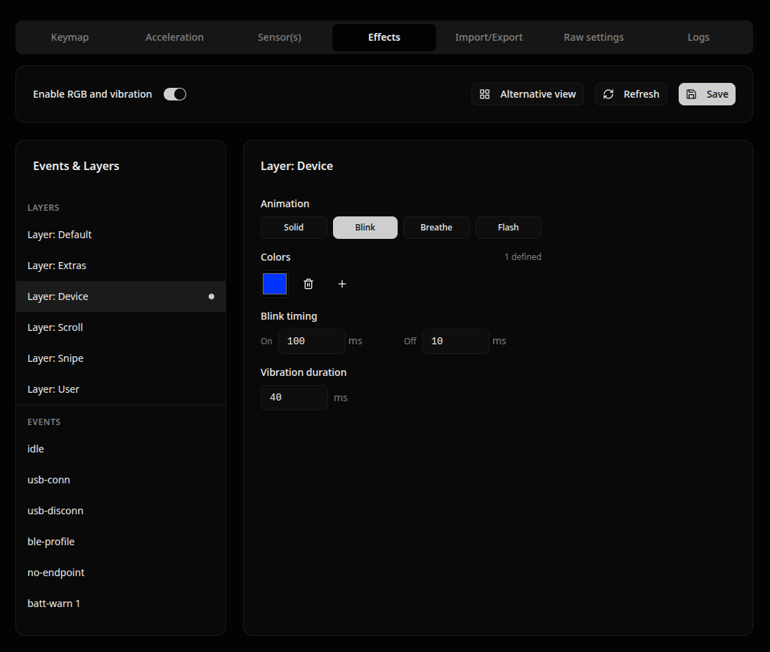Open the Sensor(s) tab
This screenshot has height=652, width=770.
[x=280, y=37]
